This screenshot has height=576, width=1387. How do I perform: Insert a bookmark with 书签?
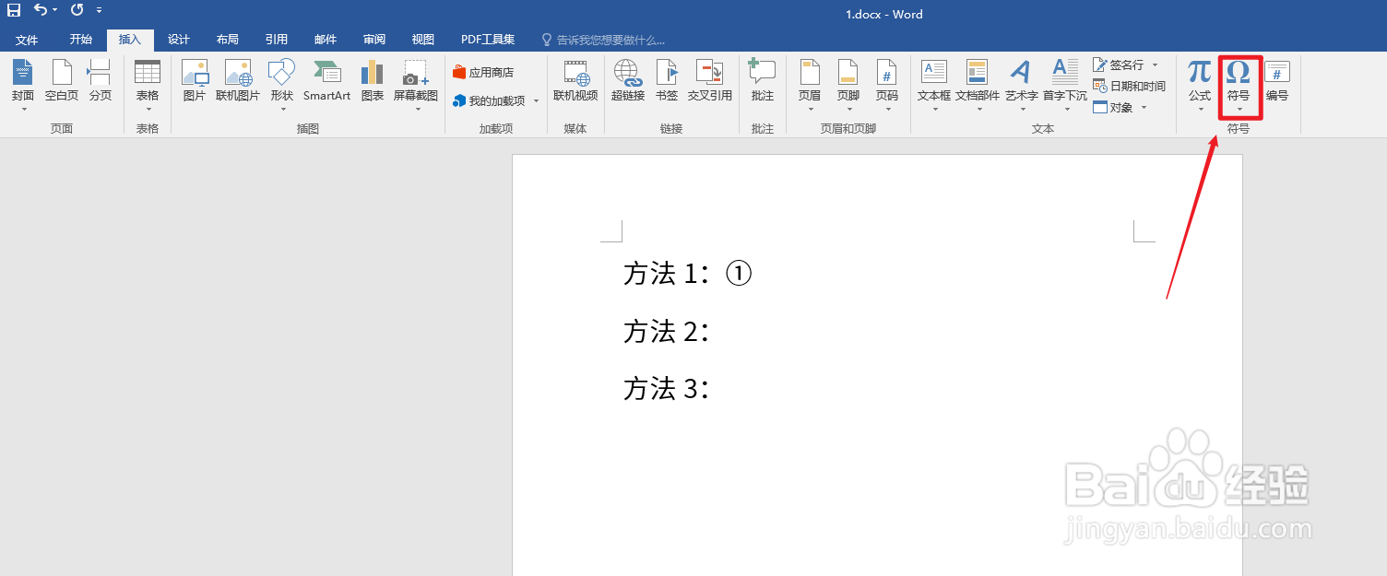point(666,85)
